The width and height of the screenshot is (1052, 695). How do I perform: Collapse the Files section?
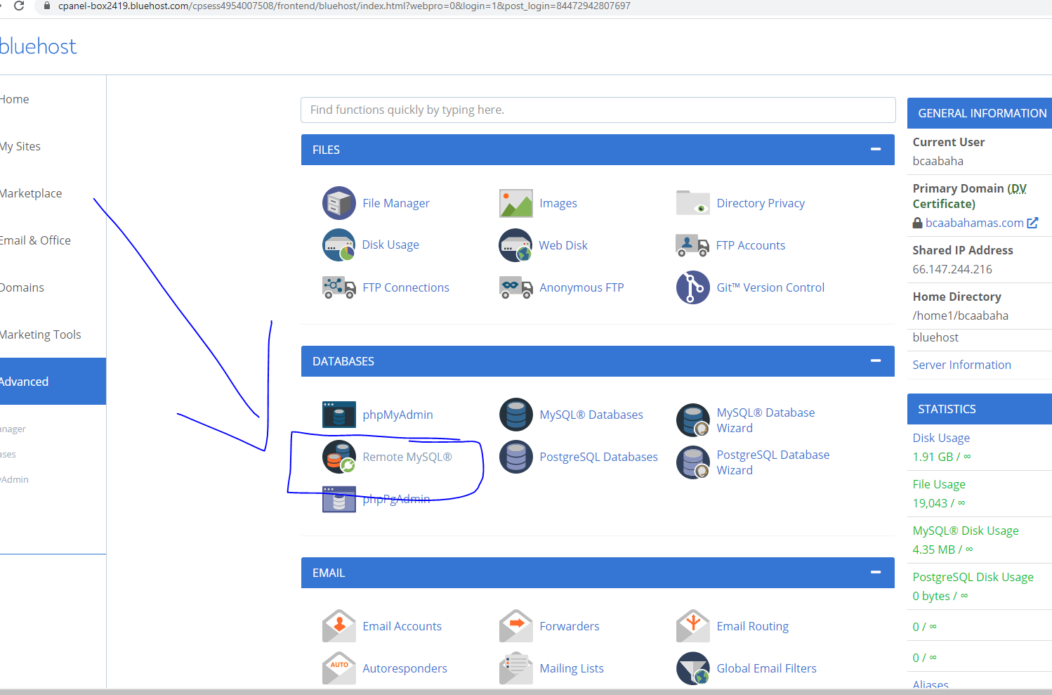tap(875, 150)
